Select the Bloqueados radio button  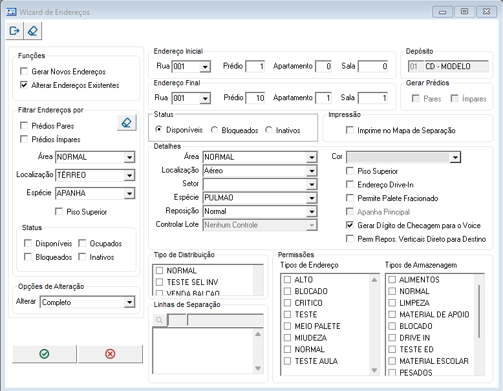coord(214,130)
